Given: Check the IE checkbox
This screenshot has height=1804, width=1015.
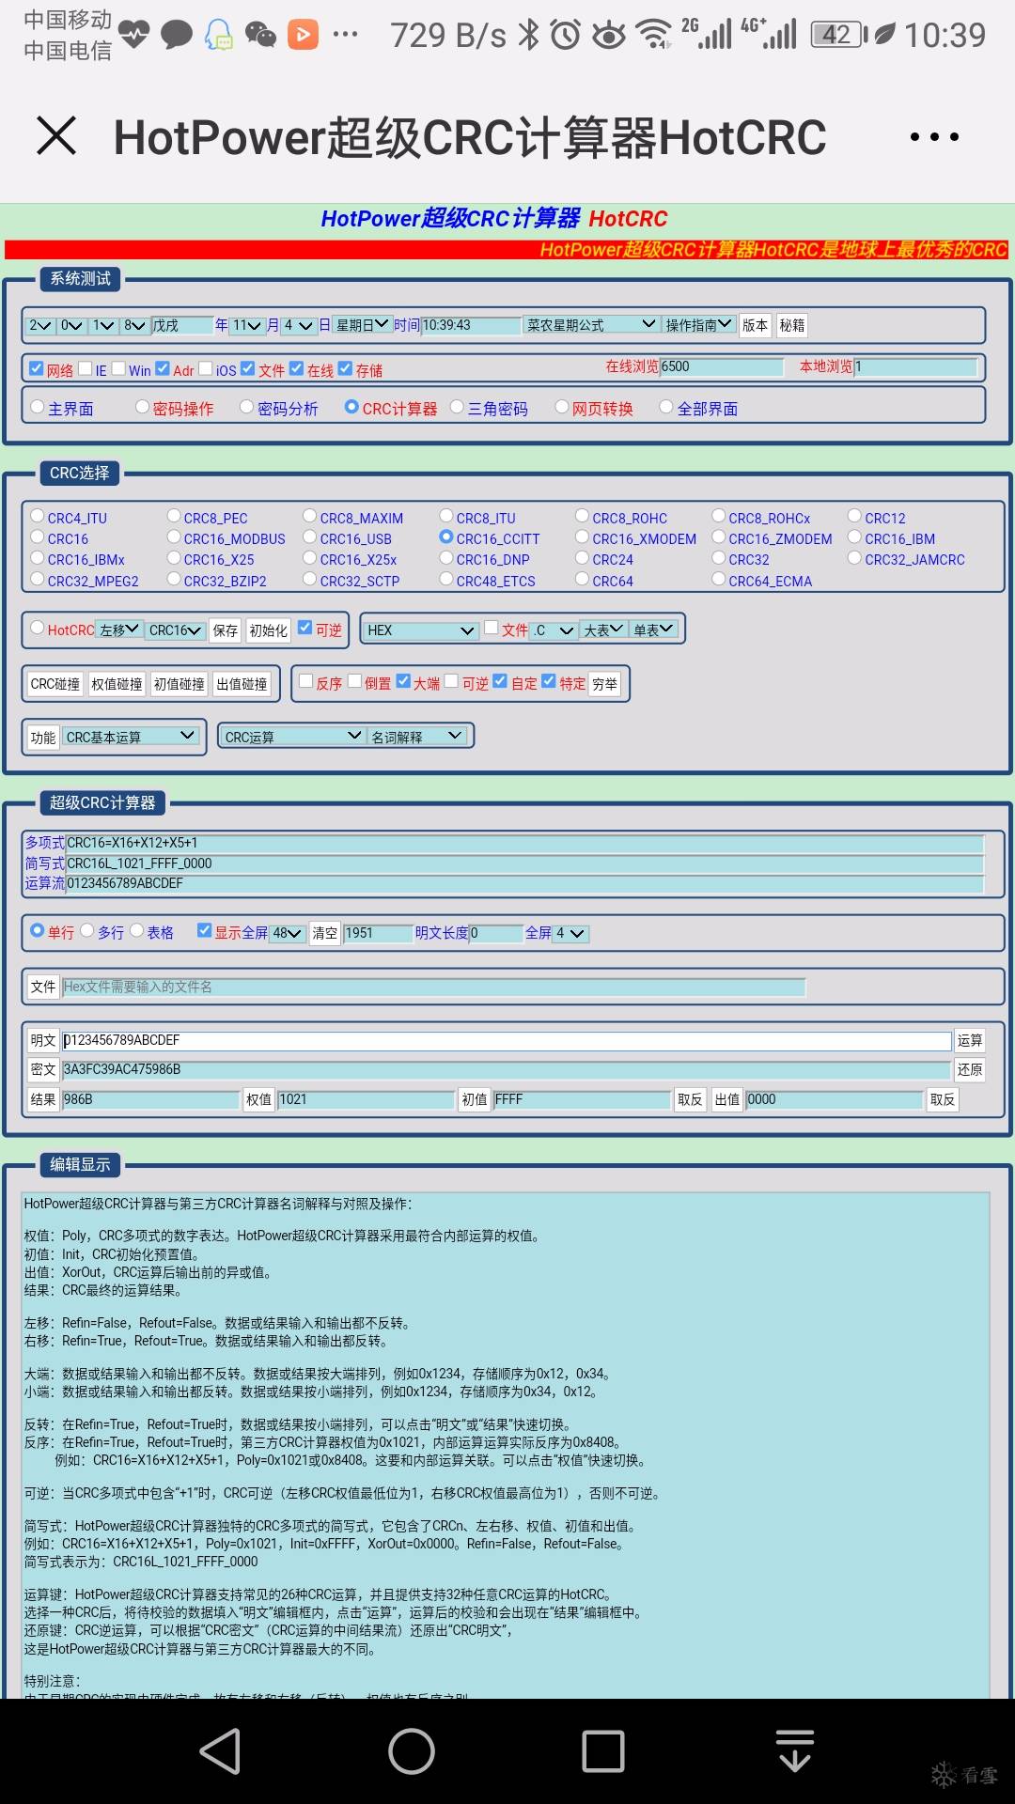Looking at the screenshot, I should coord(86,368).
